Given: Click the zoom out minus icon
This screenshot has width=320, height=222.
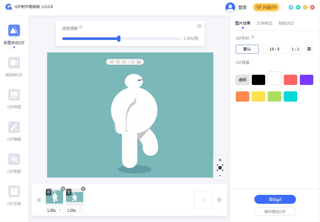Looking at the screenshot, I should coord(220,176).
